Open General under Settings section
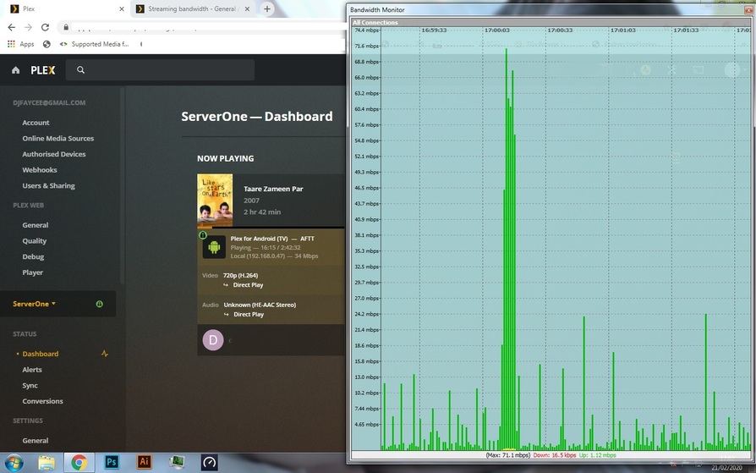756x473 pixels. pyautogui.click(x=36, y=440)
